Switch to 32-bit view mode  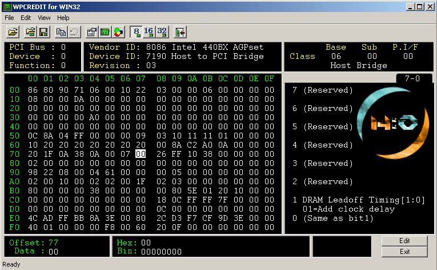tap(162, 32)
